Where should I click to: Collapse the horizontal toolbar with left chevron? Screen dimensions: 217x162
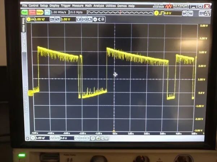point(103,138)
